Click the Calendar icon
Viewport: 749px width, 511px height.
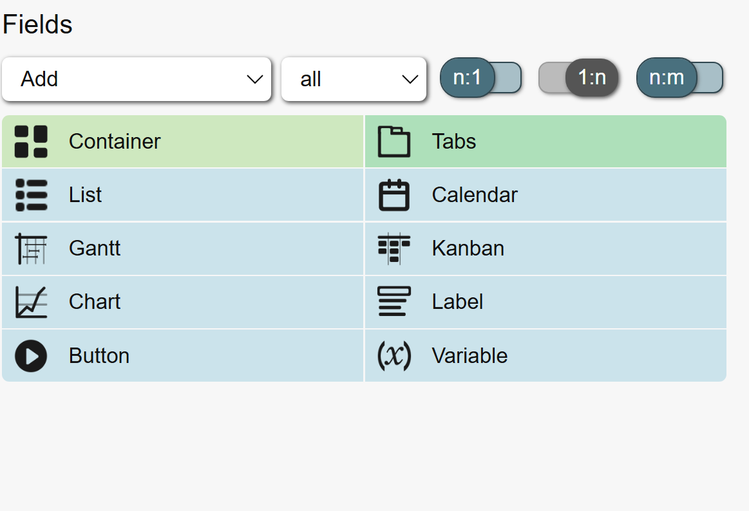coord(393,195)
